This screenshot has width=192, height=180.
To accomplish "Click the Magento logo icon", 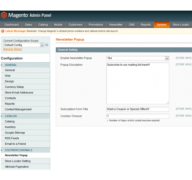I will click(4, 15).
